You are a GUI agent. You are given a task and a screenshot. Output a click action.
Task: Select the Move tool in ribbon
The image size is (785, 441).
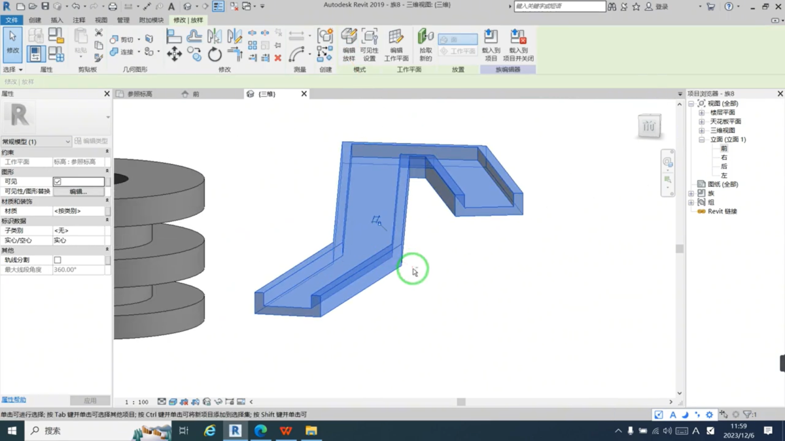click(x=174, y=54)
